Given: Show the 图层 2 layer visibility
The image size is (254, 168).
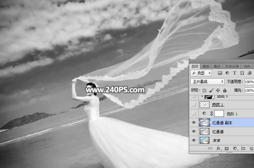Looking at the screenshot, I should (194, 105).
